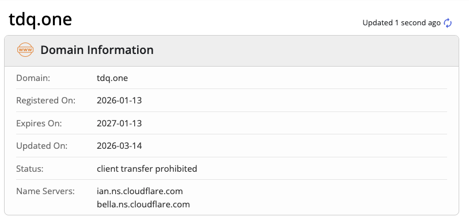Click the word Information in the panel header

pyautogui.click(x=120, y=50)
